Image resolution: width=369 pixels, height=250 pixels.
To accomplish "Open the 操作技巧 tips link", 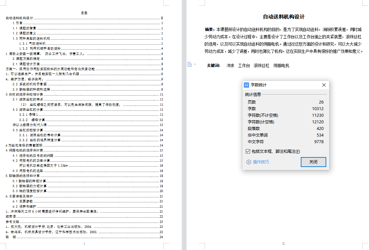I will 261,162.
